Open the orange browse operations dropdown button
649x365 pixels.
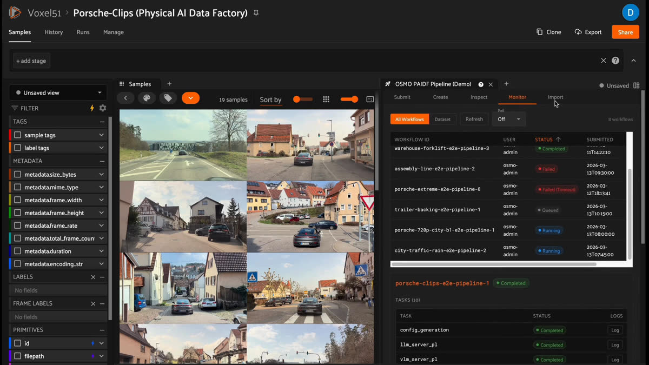click(190, 98)
